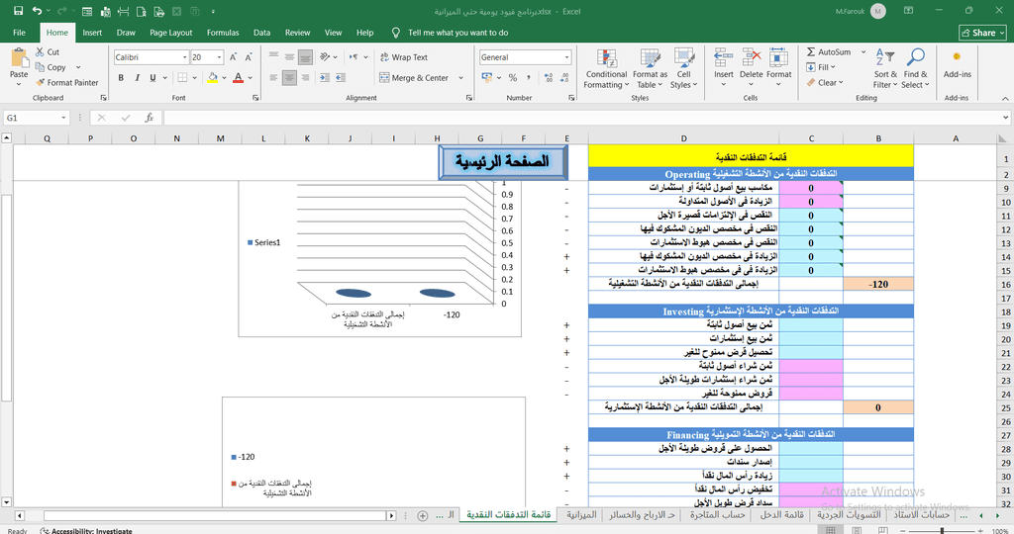
Task: Decrease decimal places
Action: pyautogui.click(x=564, y=77)
